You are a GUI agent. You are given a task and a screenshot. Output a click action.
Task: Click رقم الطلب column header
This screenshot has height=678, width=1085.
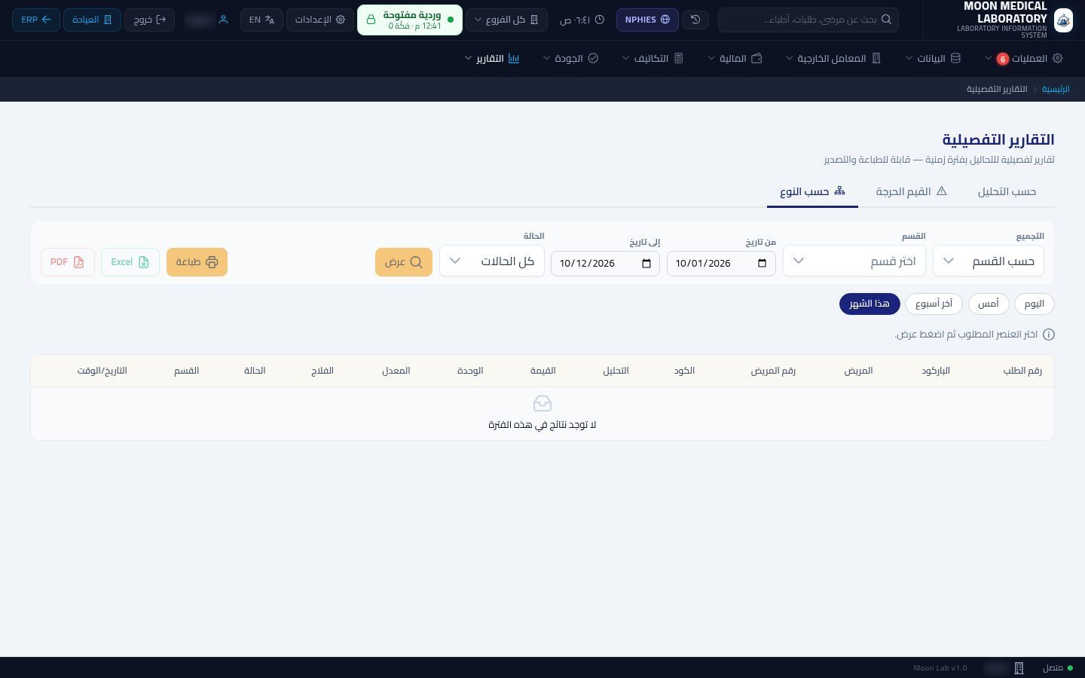pos(1022,371)
